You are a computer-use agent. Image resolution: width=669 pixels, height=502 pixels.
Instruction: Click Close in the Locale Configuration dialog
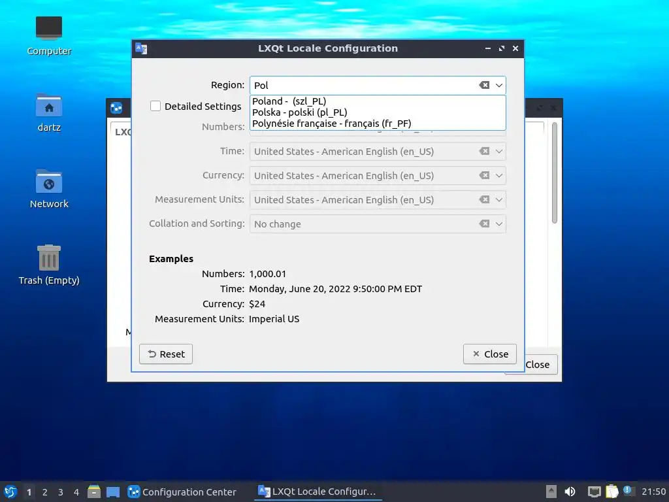point(490,354)
